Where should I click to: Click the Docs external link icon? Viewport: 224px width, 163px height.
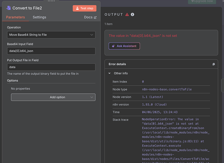(x=95, y=17)
